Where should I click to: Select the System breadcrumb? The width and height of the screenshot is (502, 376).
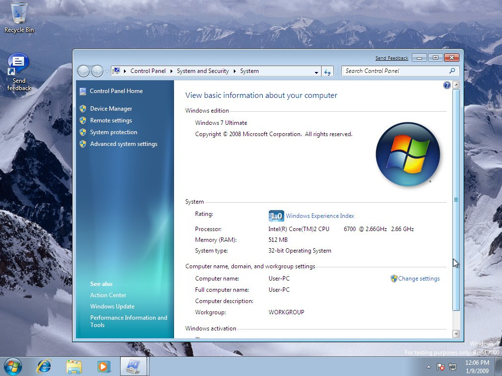point(250,71)
